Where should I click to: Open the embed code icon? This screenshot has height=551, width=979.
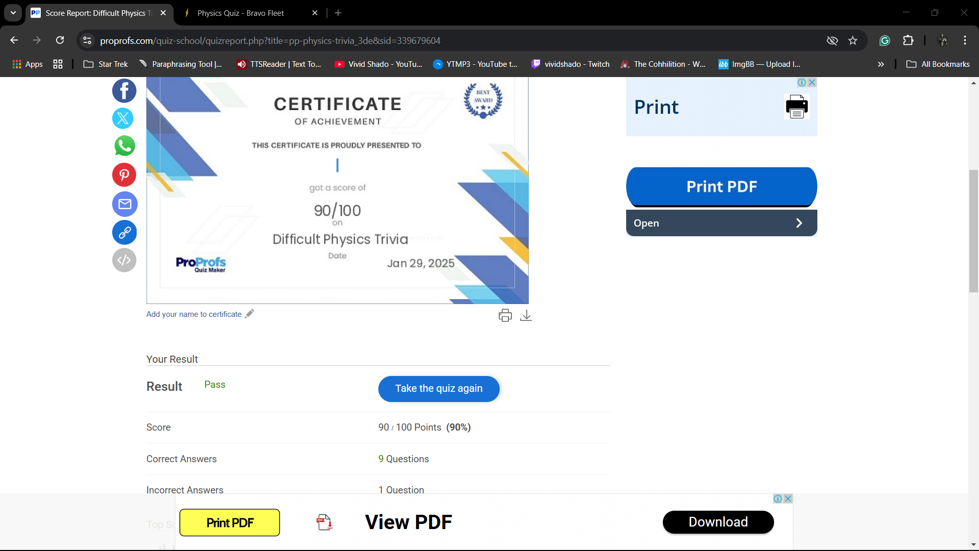click(124, 260)
